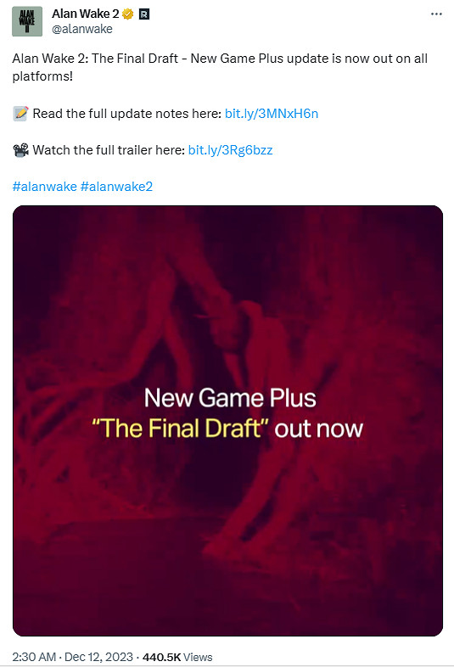Click the 'Watch the full trailer here' text

[109, 150]
